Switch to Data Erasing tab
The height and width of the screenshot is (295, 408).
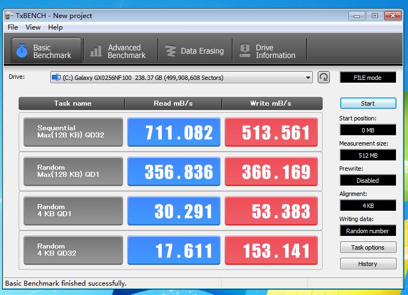[x=195, y=51]
